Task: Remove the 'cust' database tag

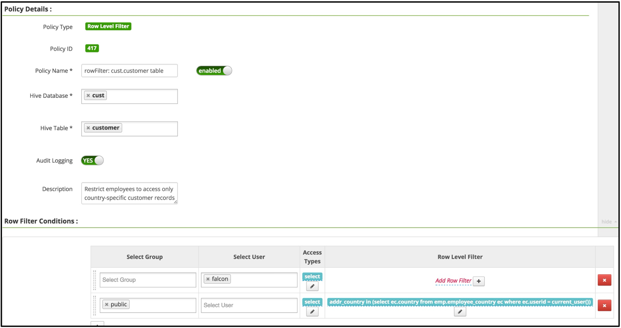Action: point(88,95)
